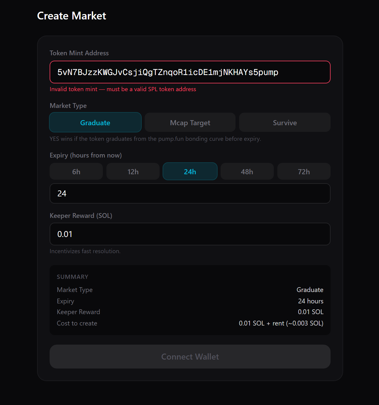The image size is (379, 405).
Task: Click the Connect Wallet button
Action: coord(190,357)
